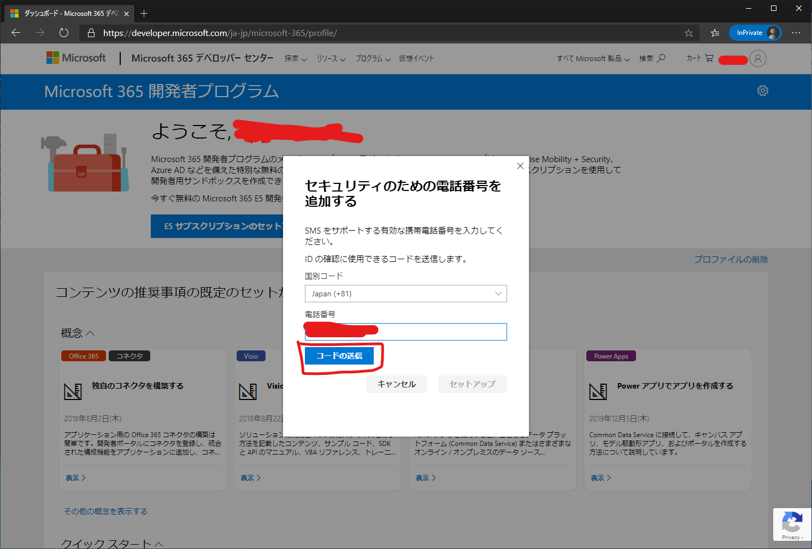Image resolution: width=812 pixels, height=549 pixels.
Task: Click the lock icon in address bar
Action: 91,33
